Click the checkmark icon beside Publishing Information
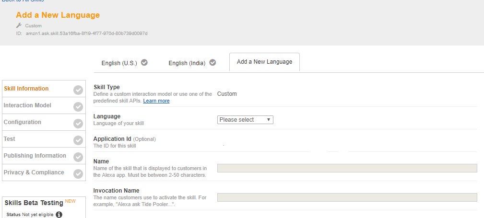484x218 pixels. point(78,157)
